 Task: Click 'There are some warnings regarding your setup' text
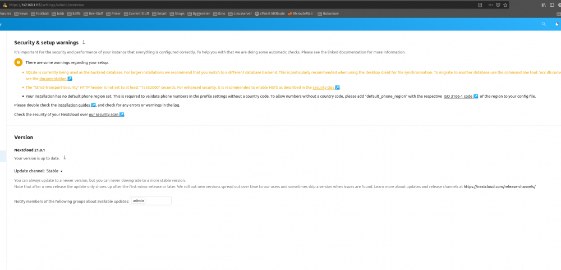point(67,63)
